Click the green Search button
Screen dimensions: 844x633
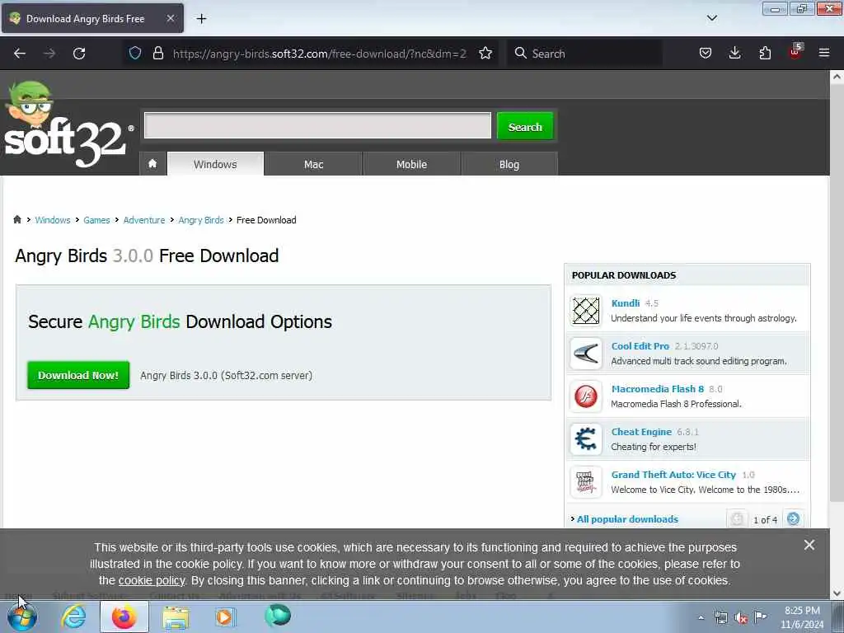(x=525, y=126)
